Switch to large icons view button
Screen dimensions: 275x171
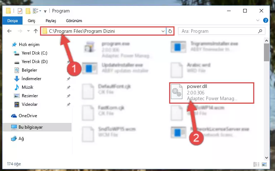(x=264, y=164)
